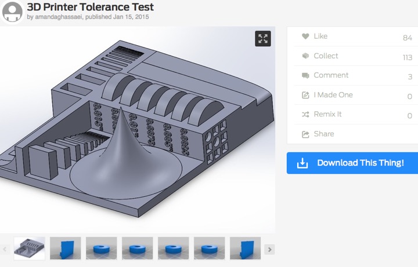The width and height of the screenshot is (418, 267).
Task: Select the last thumbnail with blue plate
Action: 245,248
